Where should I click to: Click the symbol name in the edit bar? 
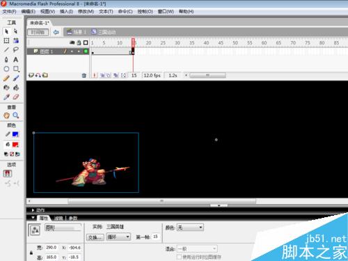pyautogui.click(x=104, y=32)
